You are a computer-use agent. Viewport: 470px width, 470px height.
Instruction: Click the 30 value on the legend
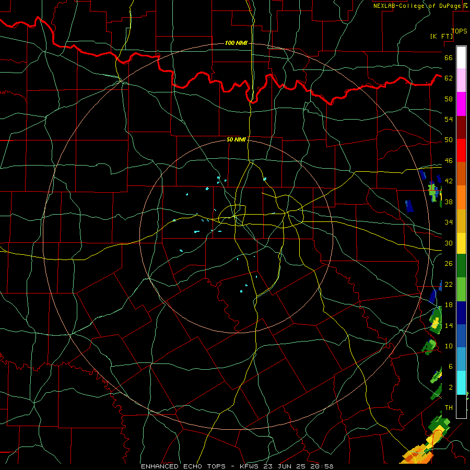(449, 243)
